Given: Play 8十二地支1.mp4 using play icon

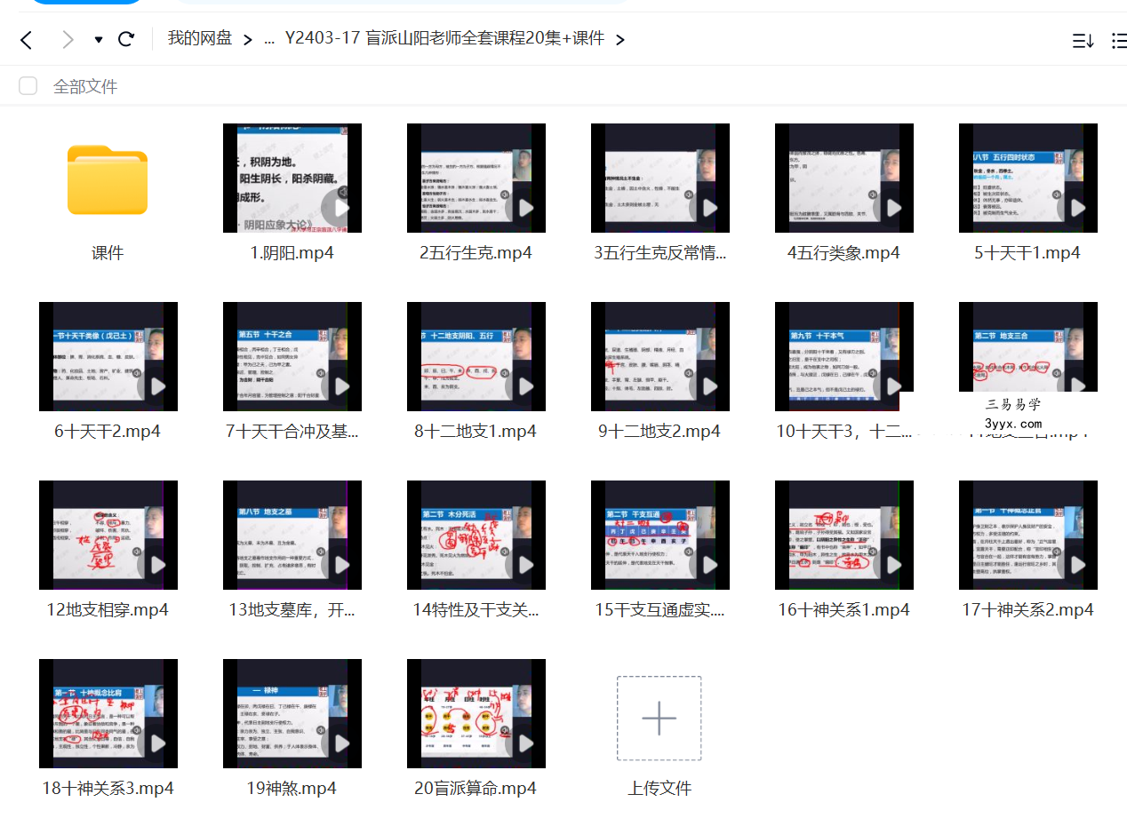Looking at the screenshot, I should click(526, 386).
